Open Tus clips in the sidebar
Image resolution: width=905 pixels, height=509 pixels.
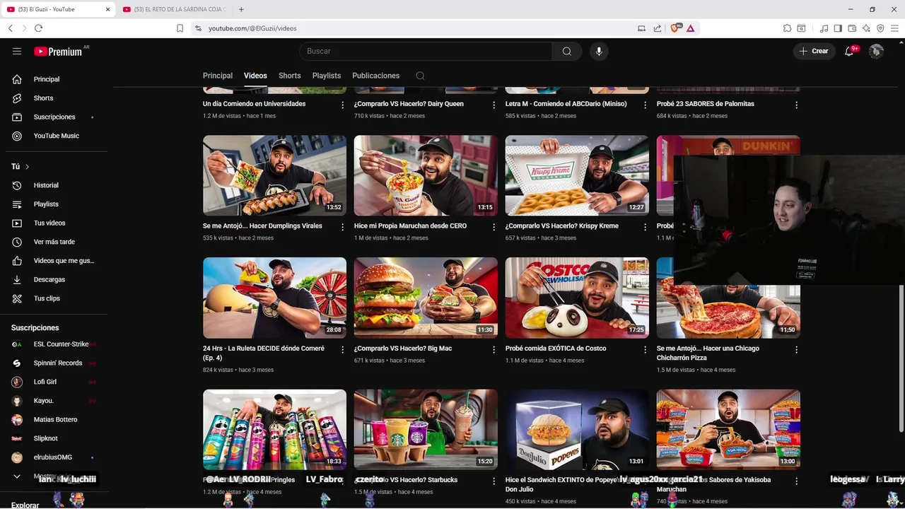57,298
